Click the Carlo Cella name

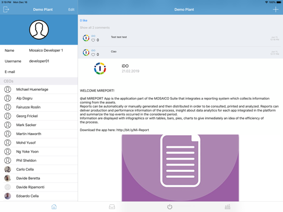(25, 169)
